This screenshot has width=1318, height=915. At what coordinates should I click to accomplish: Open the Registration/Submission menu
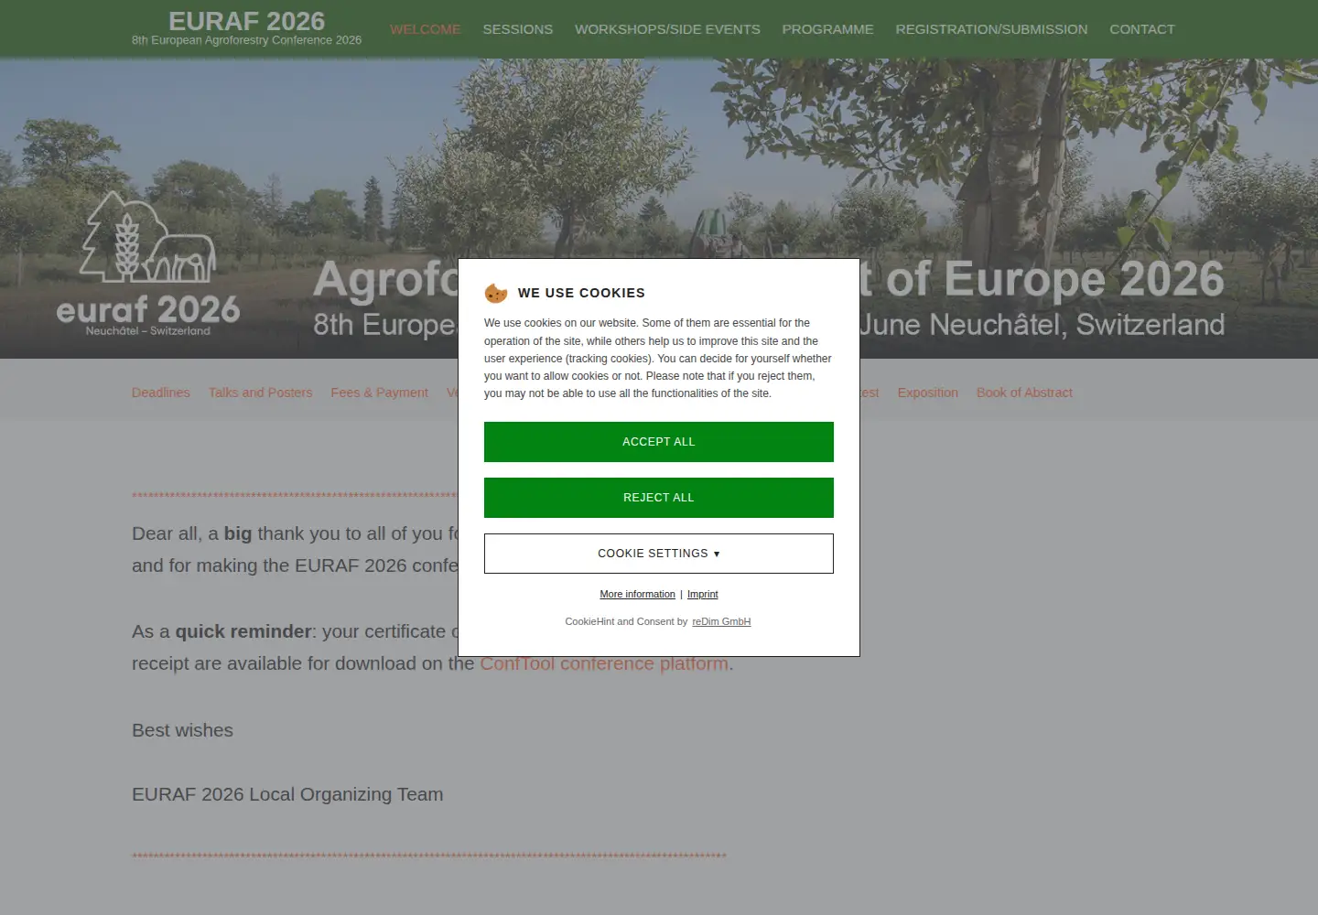coord(992,29)
